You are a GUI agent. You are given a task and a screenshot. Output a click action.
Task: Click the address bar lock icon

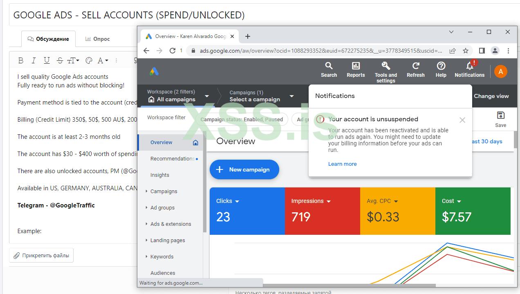pos(193,51)
